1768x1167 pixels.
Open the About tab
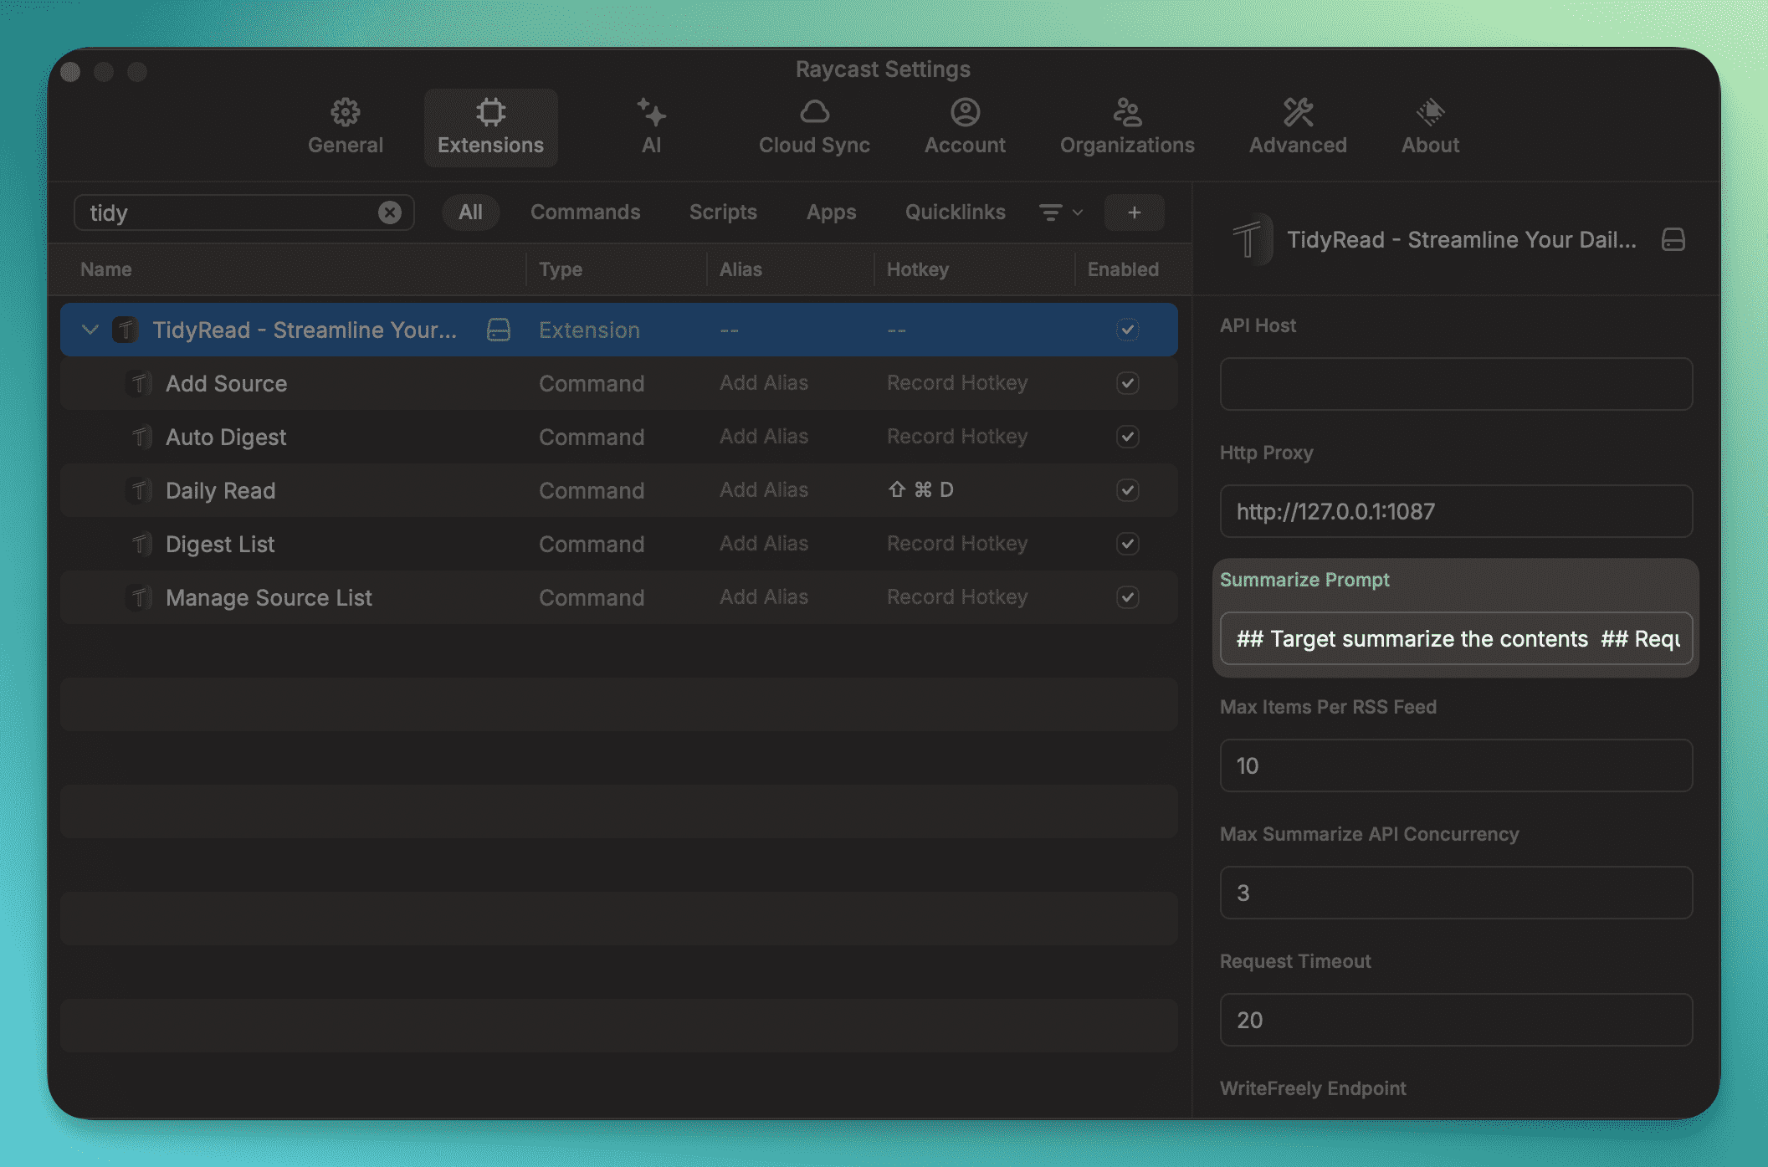pyautogui.click(x=1430, y=127)
